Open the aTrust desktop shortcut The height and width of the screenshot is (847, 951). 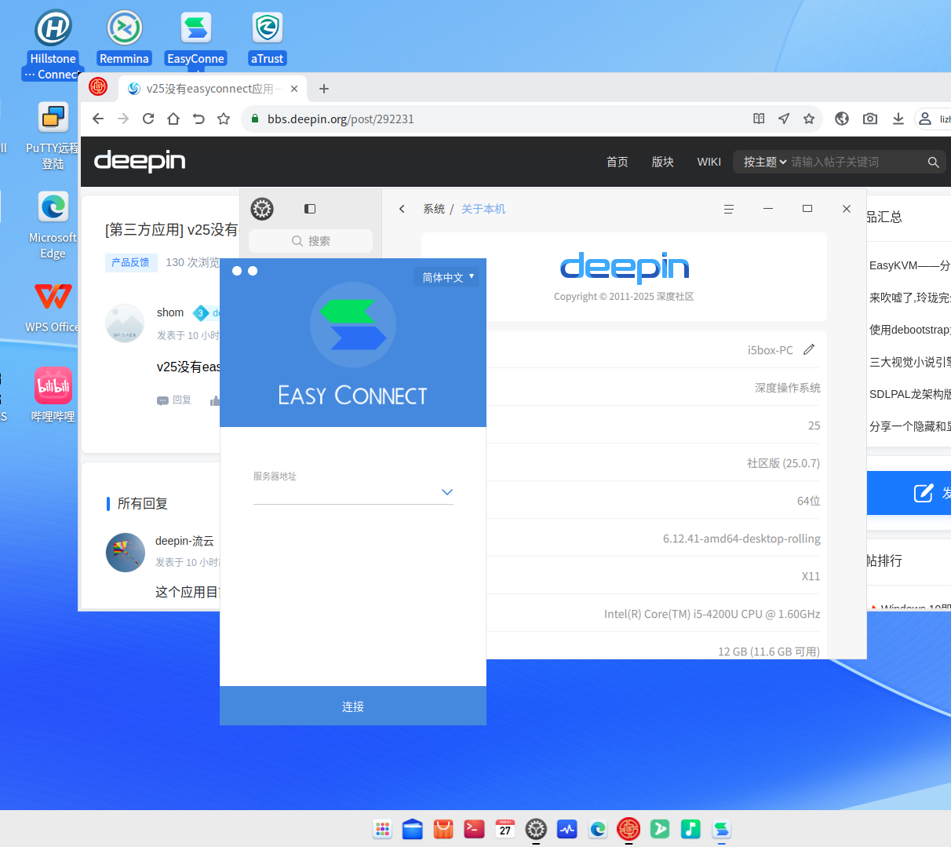[267, 28]
